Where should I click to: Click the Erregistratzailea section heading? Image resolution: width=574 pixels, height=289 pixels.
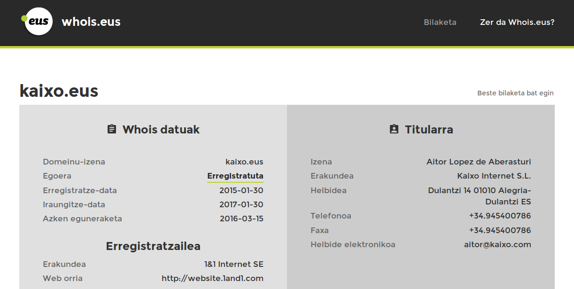pyautogui.click(x=153, y=246)
